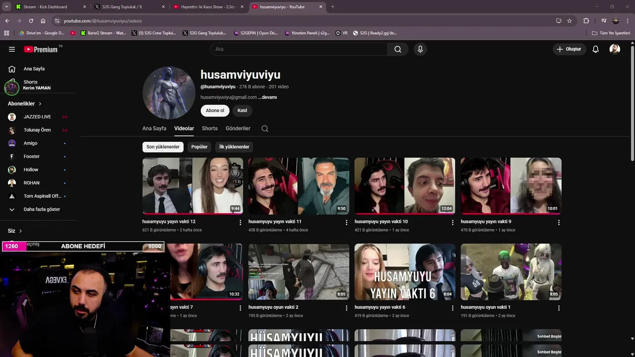Viewport: 635px width, 357px height.
Task: Open options menu for husamyuyu yayın vakti 6
Action: (452, 308)
